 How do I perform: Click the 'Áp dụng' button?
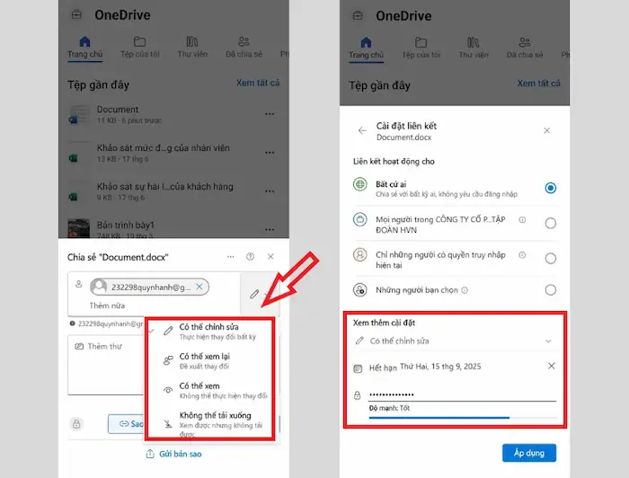pyautogui.click(x=529, y=453)
